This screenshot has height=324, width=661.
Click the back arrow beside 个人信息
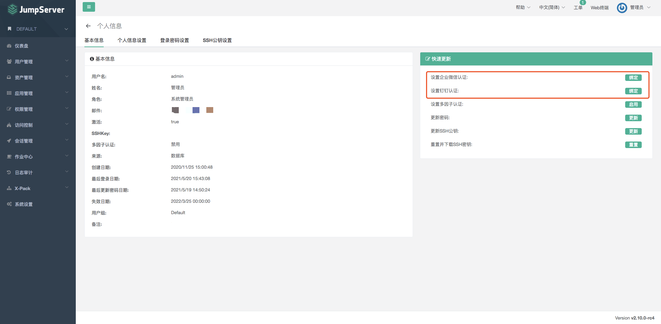click(x=88, y=26)
